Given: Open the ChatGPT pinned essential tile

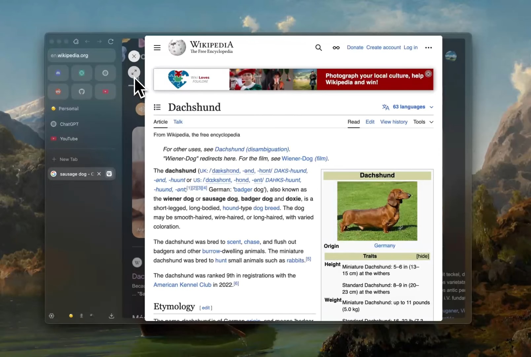Looking at the screenshot, I should click(x=105, y=73).
